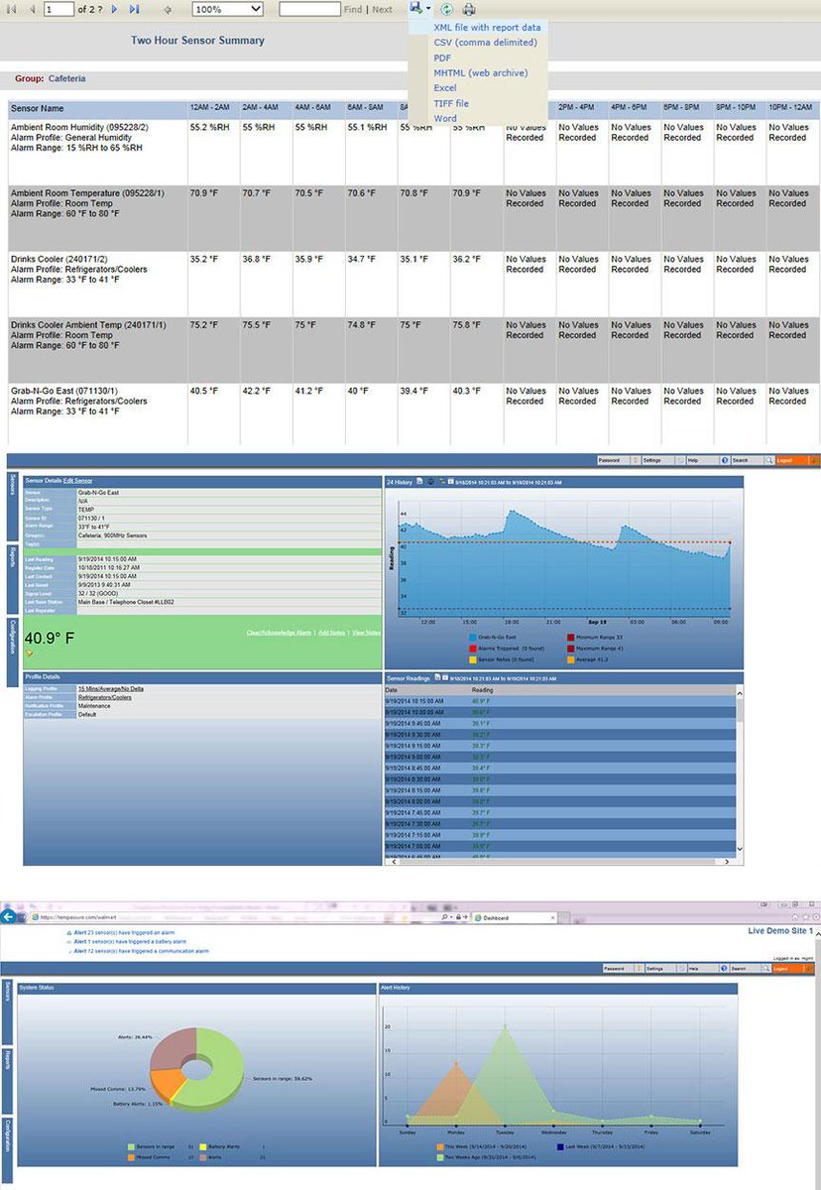This screenshot has width=821, height=1190.
Task: Click orange Logout on Dashboard toolbar
Action: 791,967
